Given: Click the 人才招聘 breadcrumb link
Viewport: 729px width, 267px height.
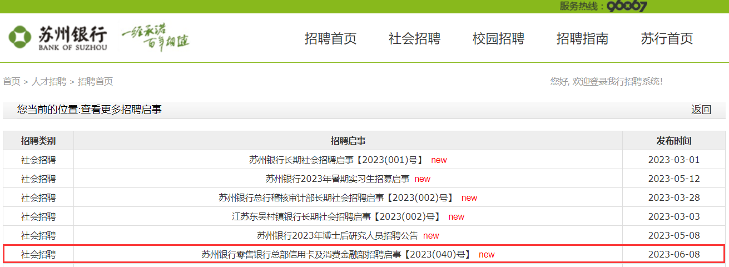Looking at the screenshot, I should pos(49,81).
